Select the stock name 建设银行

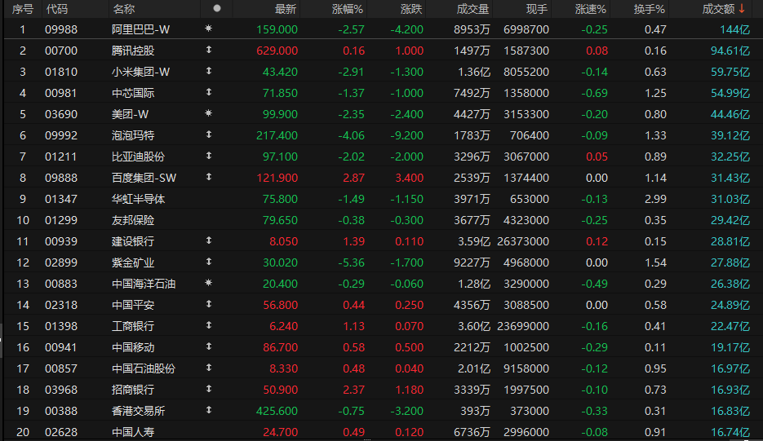pos(133,241)
